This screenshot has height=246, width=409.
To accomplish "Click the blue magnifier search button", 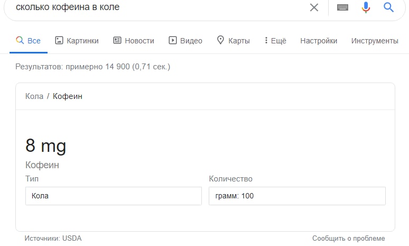I will click(x=388, y=7).
